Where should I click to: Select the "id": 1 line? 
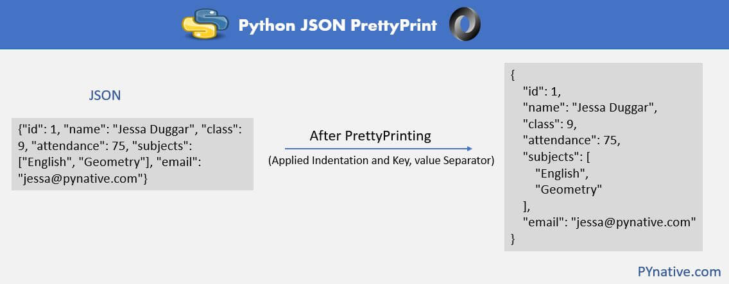[545, 91]
